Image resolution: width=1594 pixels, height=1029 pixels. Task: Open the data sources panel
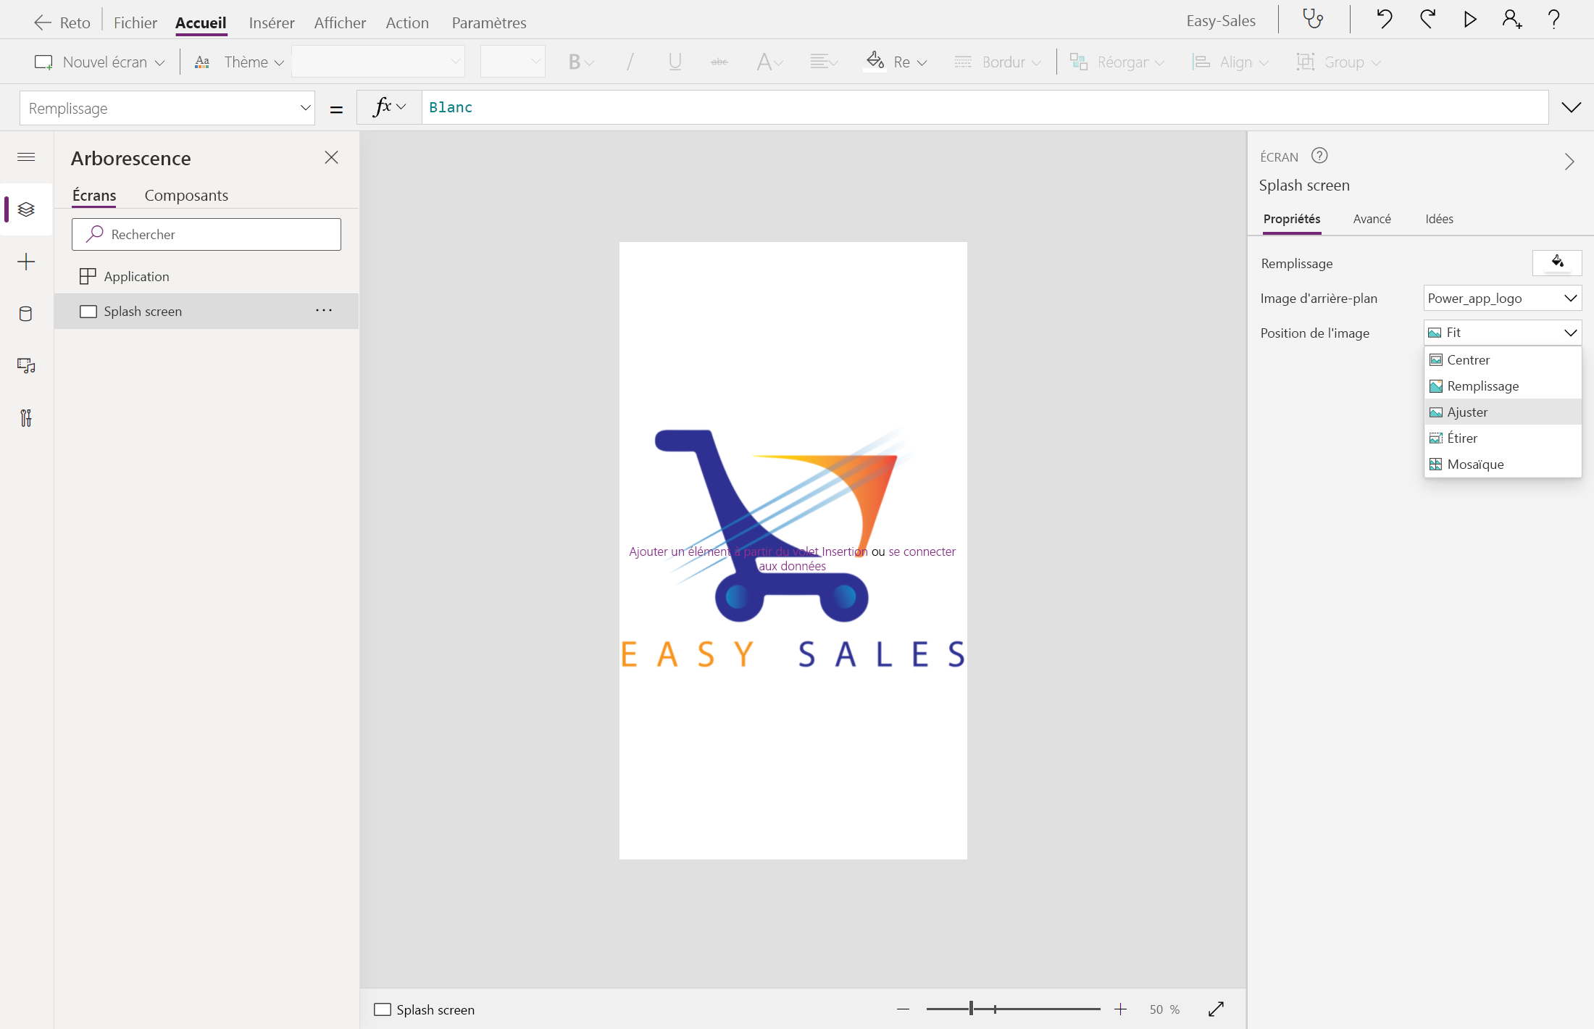point(26,314)
